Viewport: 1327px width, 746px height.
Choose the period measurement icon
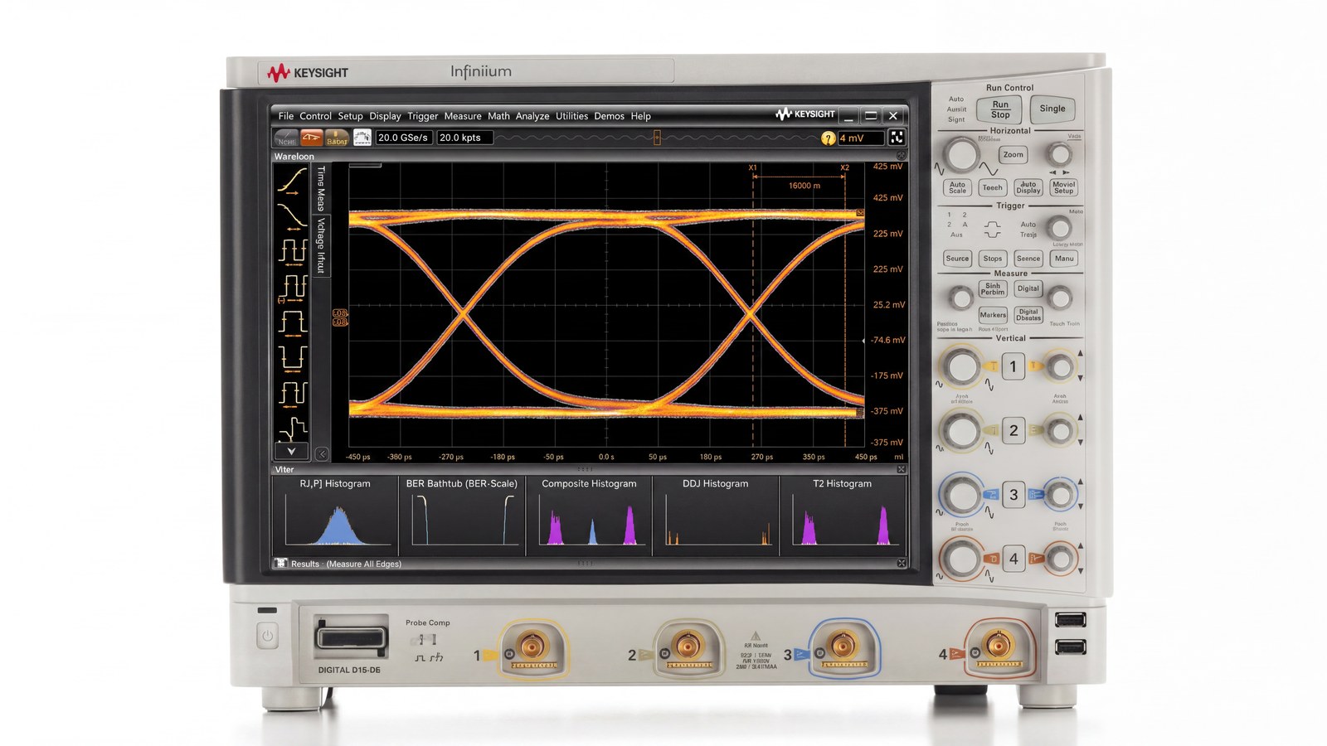[292, 251]
